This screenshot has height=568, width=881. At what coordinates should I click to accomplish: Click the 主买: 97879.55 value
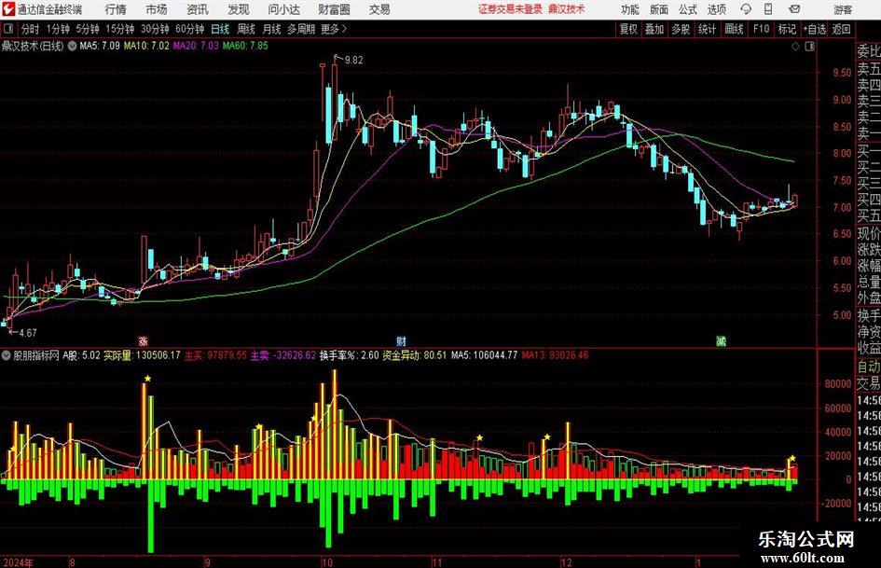click(215, 355)
